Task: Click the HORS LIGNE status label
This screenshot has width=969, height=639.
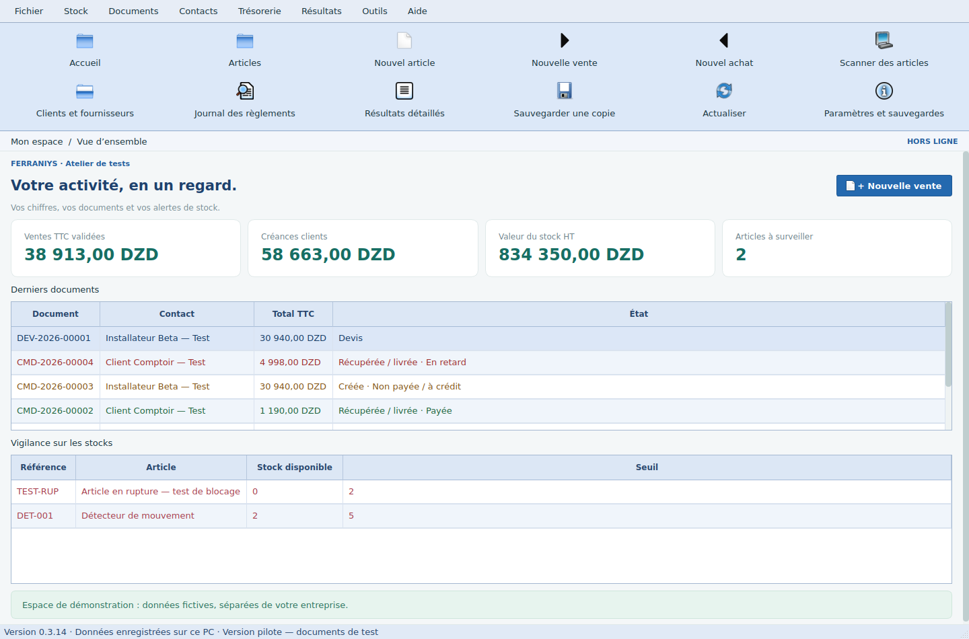Action: coord(932,141)
